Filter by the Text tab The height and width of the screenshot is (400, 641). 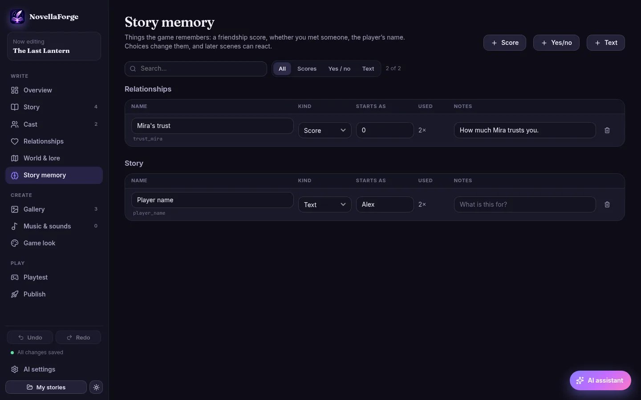[x=368, y=68]
